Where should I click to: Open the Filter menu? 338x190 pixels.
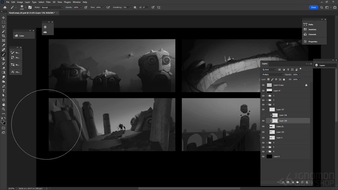(48, 2)
